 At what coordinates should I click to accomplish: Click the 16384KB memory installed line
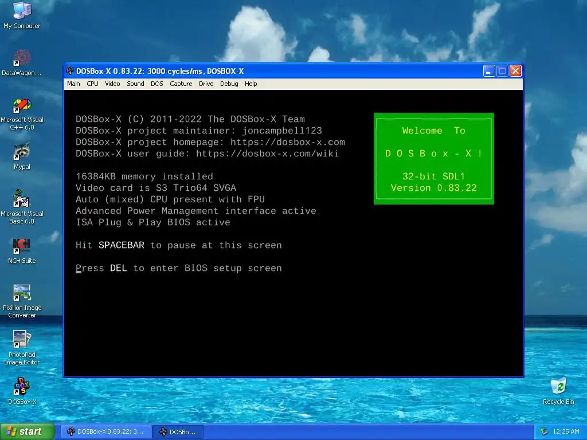[144, 176]
